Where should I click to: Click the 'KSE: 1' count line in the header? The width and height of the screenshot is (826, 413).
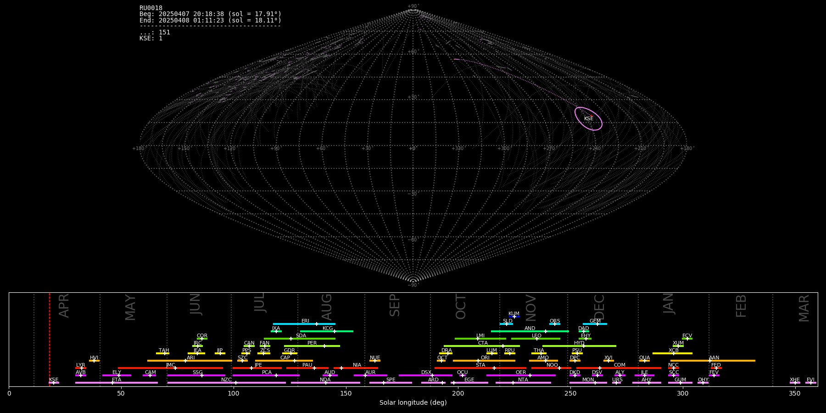point(151,39)
